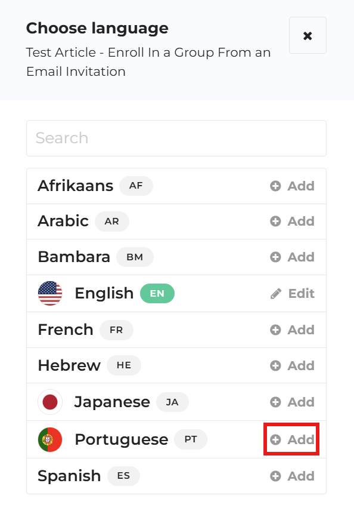The height and width of the screenshot is (511, 354).
Task: Add the Portuguese translation
Action: [292, 439]
